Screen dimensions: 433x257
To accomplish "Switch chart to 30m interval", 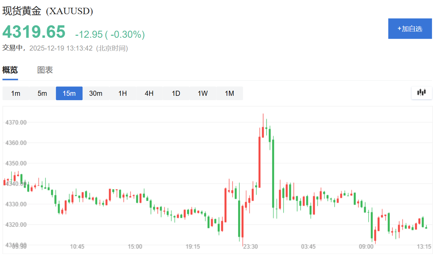I will coord(96,93).
